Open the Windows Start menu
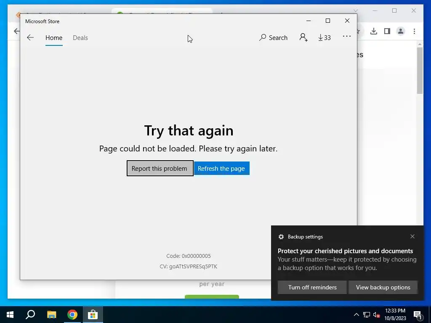The width and height of the screenshot is (431, 323). click(10, 315)
